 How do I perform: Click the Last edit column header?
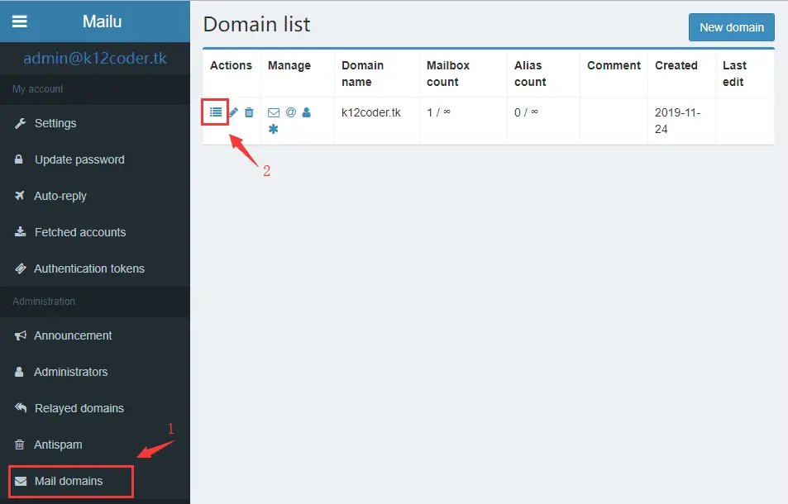point(734,74)
